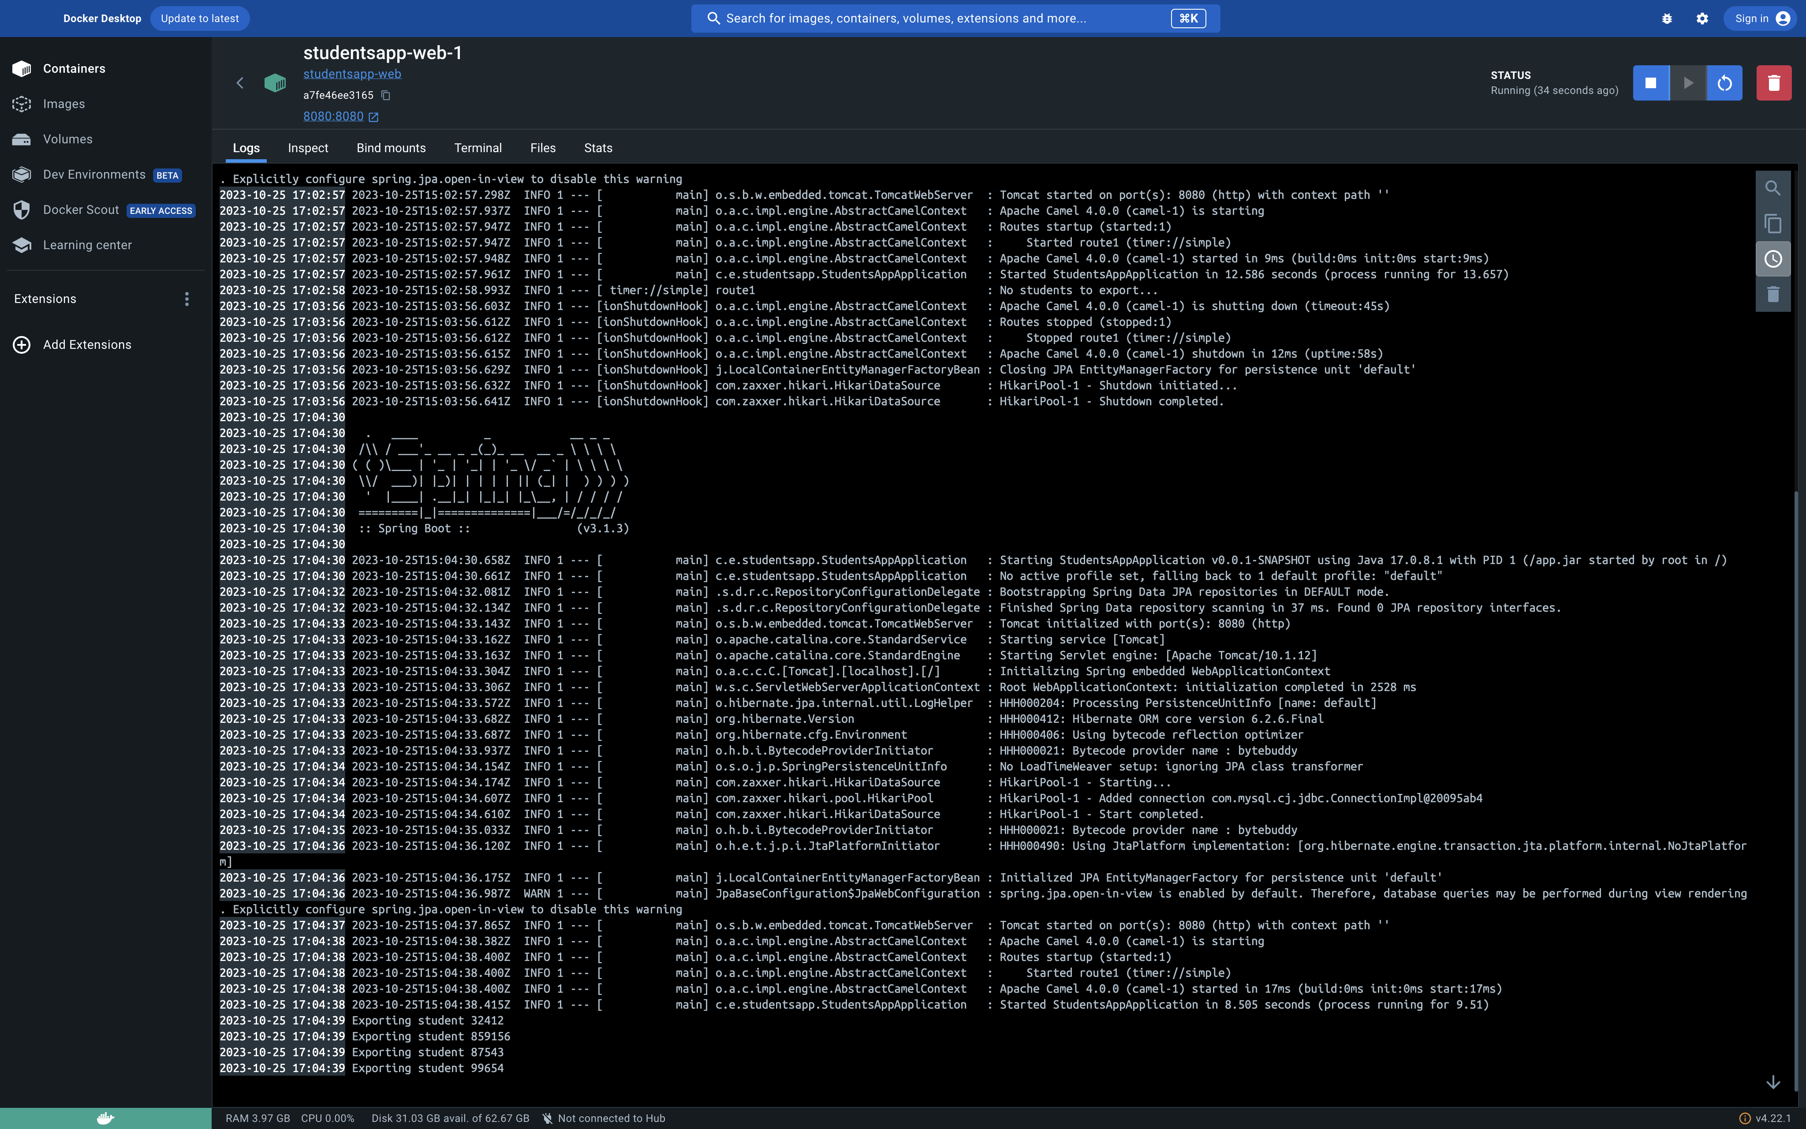Switch to the Bind mounts tab
Screen dimensions: 1806x1129
coord(391,148)
